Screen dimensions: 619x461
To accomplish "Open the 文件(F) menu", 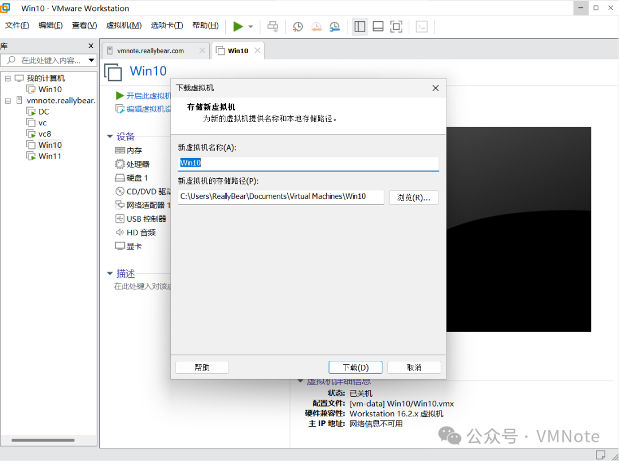I will click(17, 25).
